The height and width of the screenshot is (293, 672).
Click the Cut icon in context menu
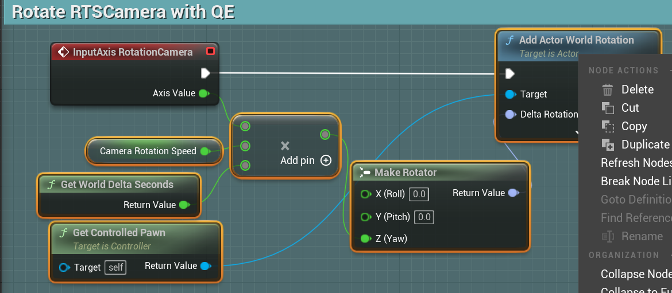point(608,108)
